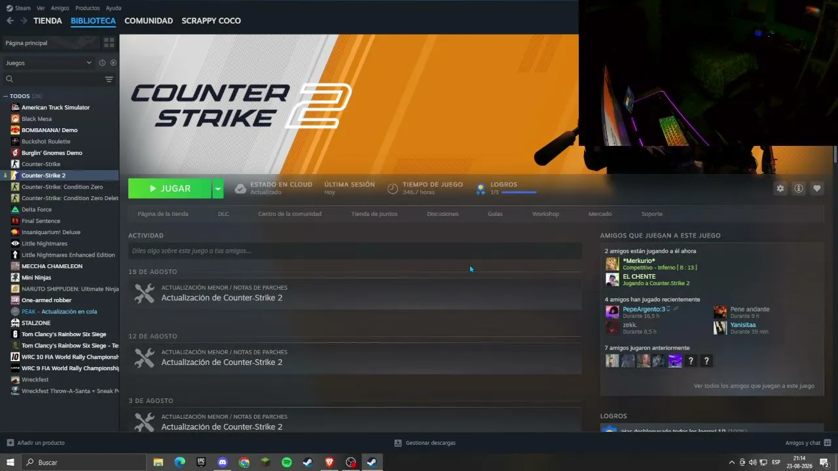Open the DLC link
This screenshot has height=471, width=838.
pyautogui.click(x=223, y=214)
